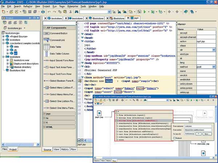
Task: Click the Refresh icon in Project pane toolbar
Action: click(x=21, y=22)
